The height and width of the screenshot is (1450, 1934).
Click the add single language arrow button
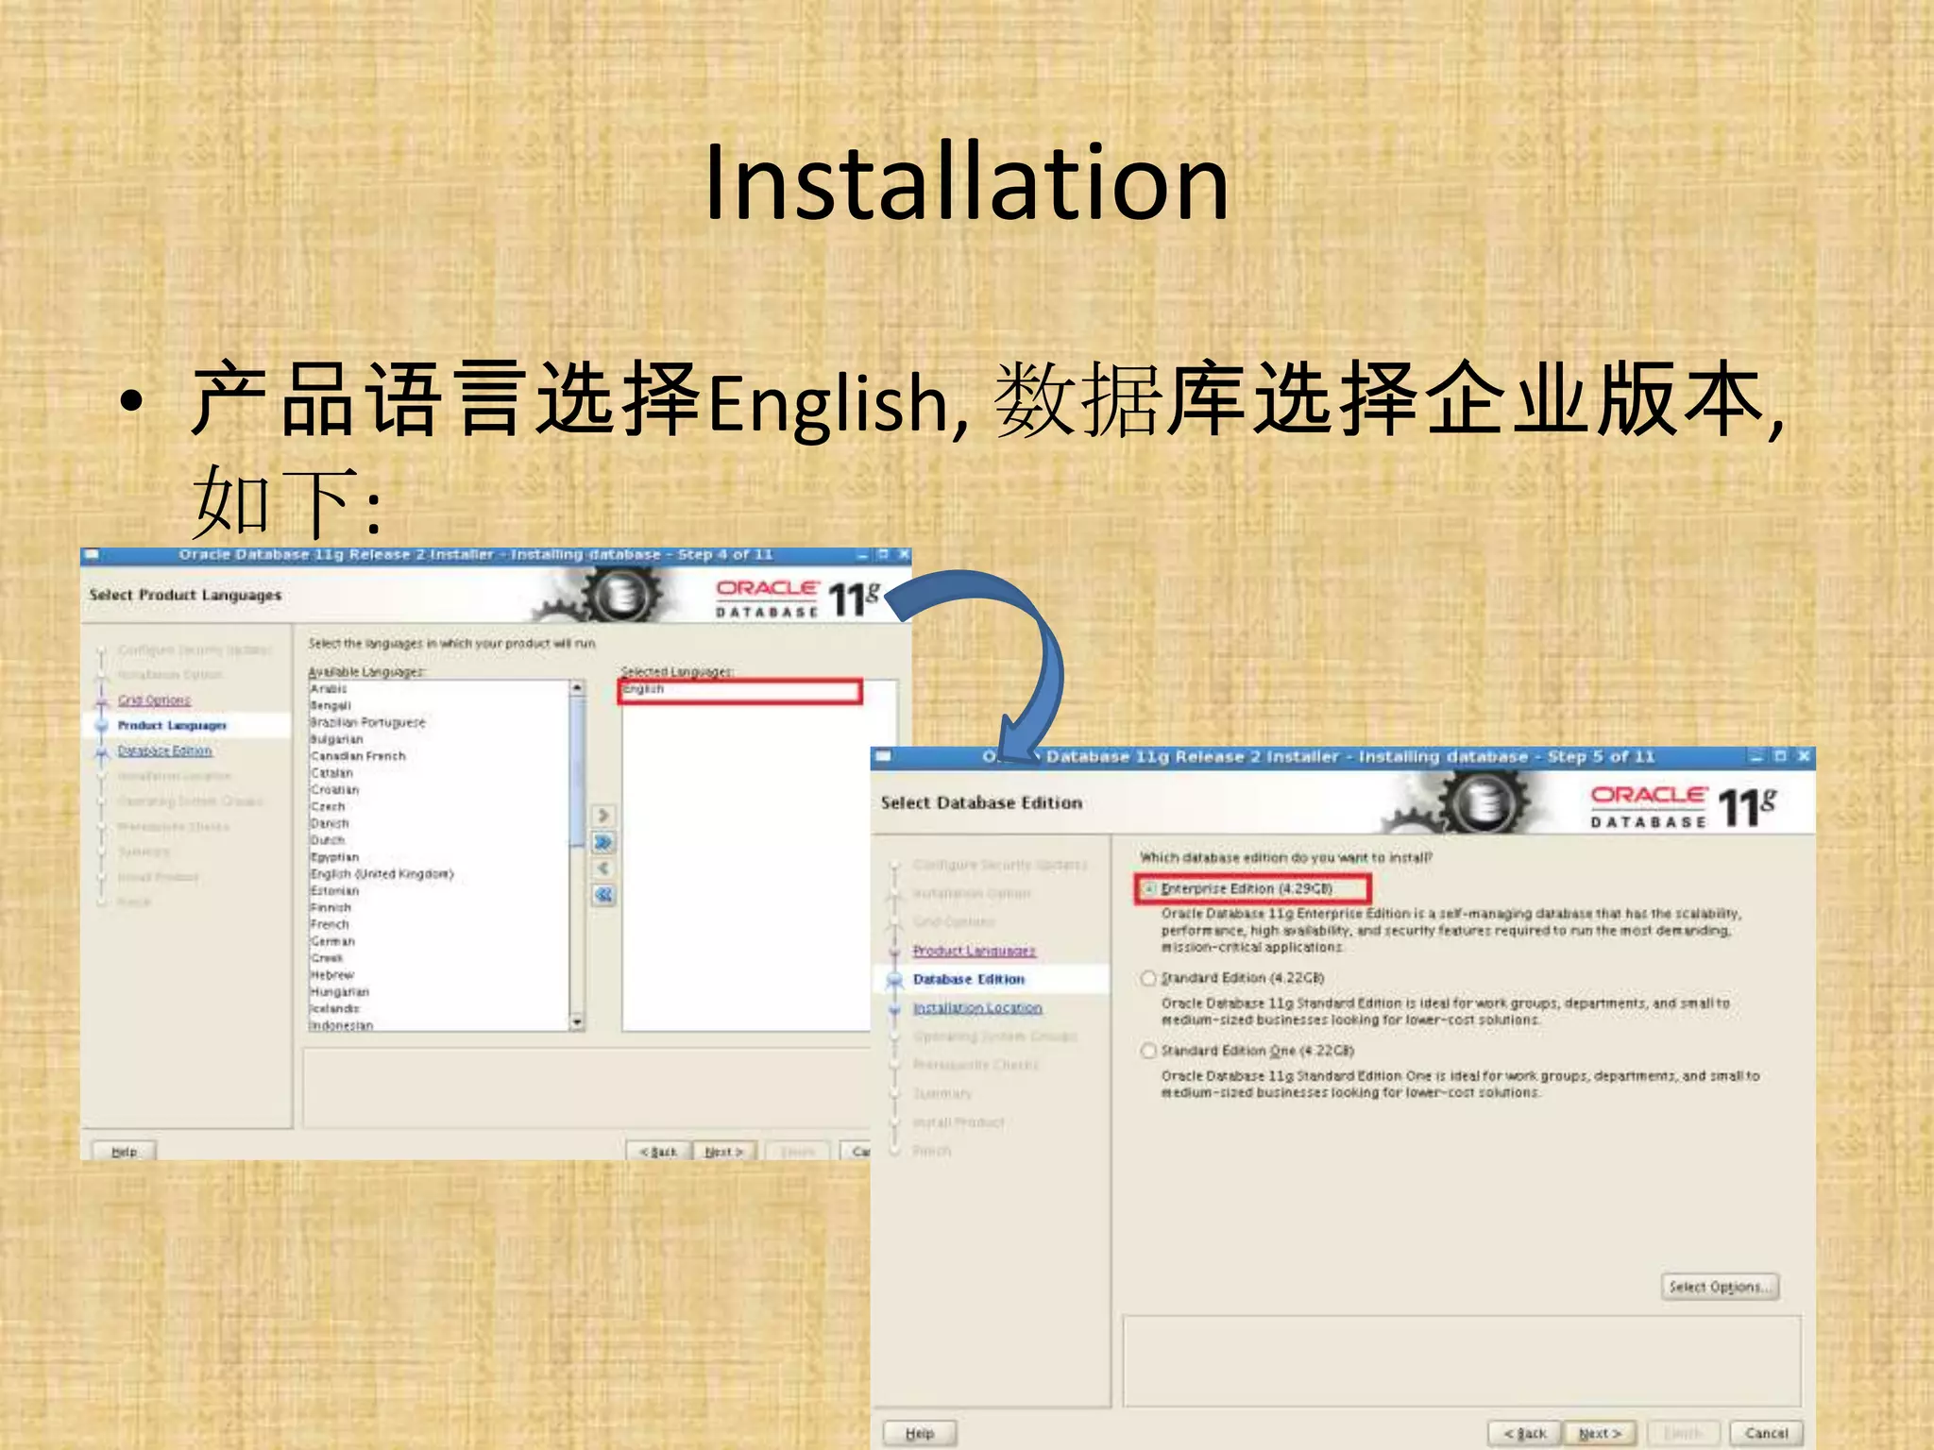[603, 815]
